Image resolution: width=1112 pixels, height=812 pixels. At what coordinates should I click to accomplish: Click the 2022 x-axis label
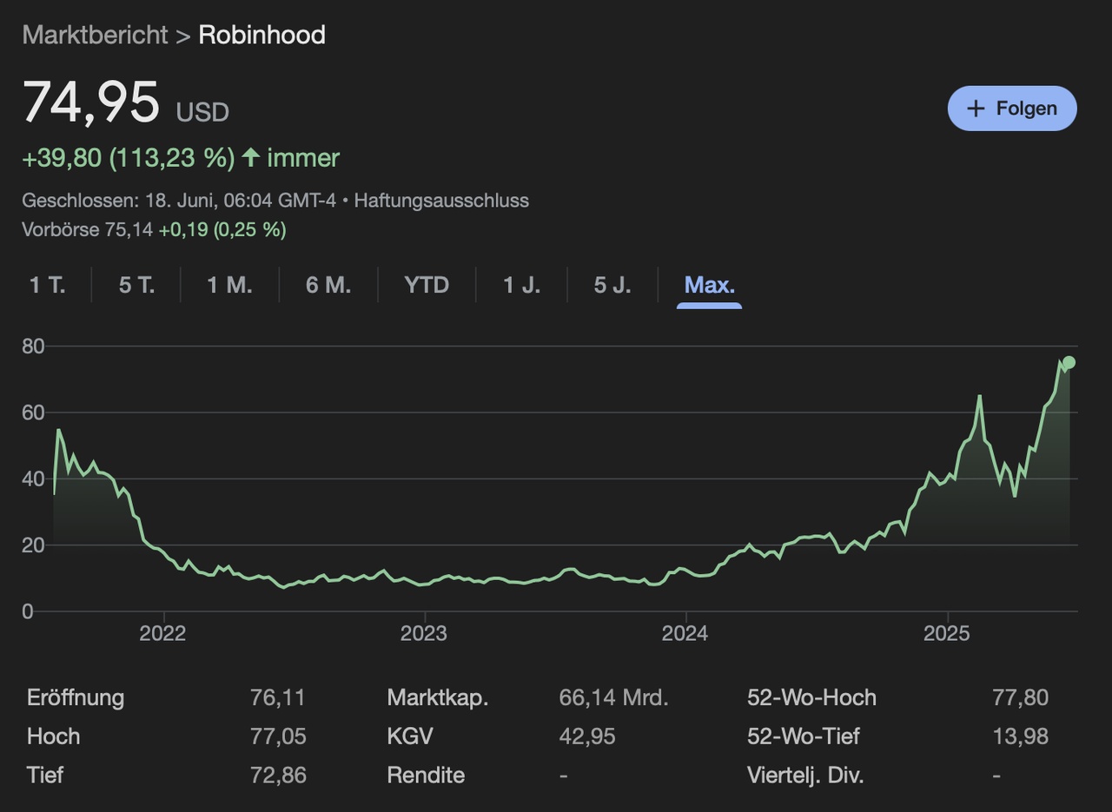(x=162, y=633)
